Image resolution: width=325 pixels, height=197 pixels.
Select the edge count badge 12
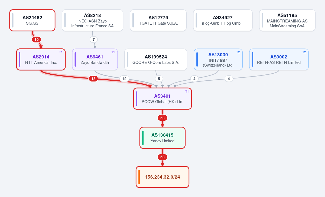124,79
